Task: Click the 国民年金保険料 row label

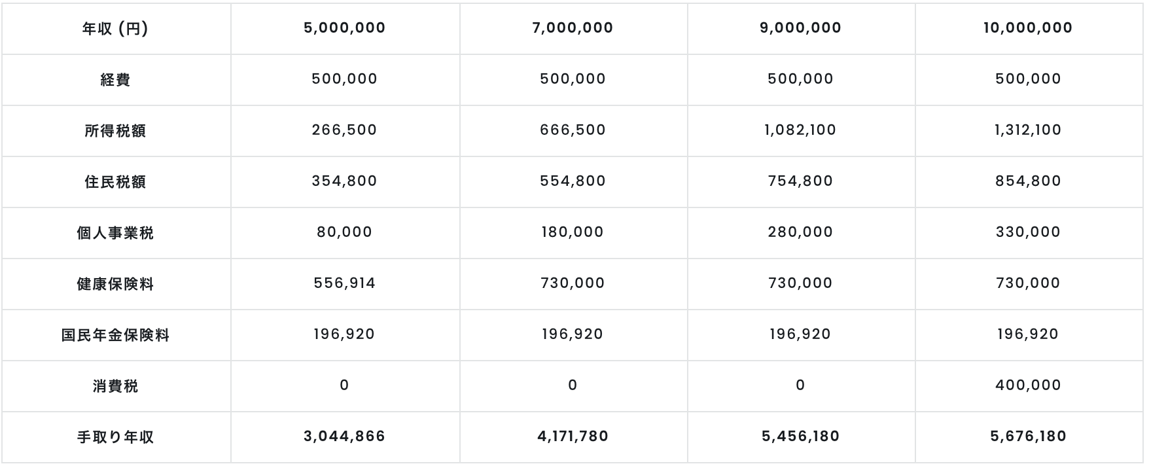Action: (x=115, y=335)
